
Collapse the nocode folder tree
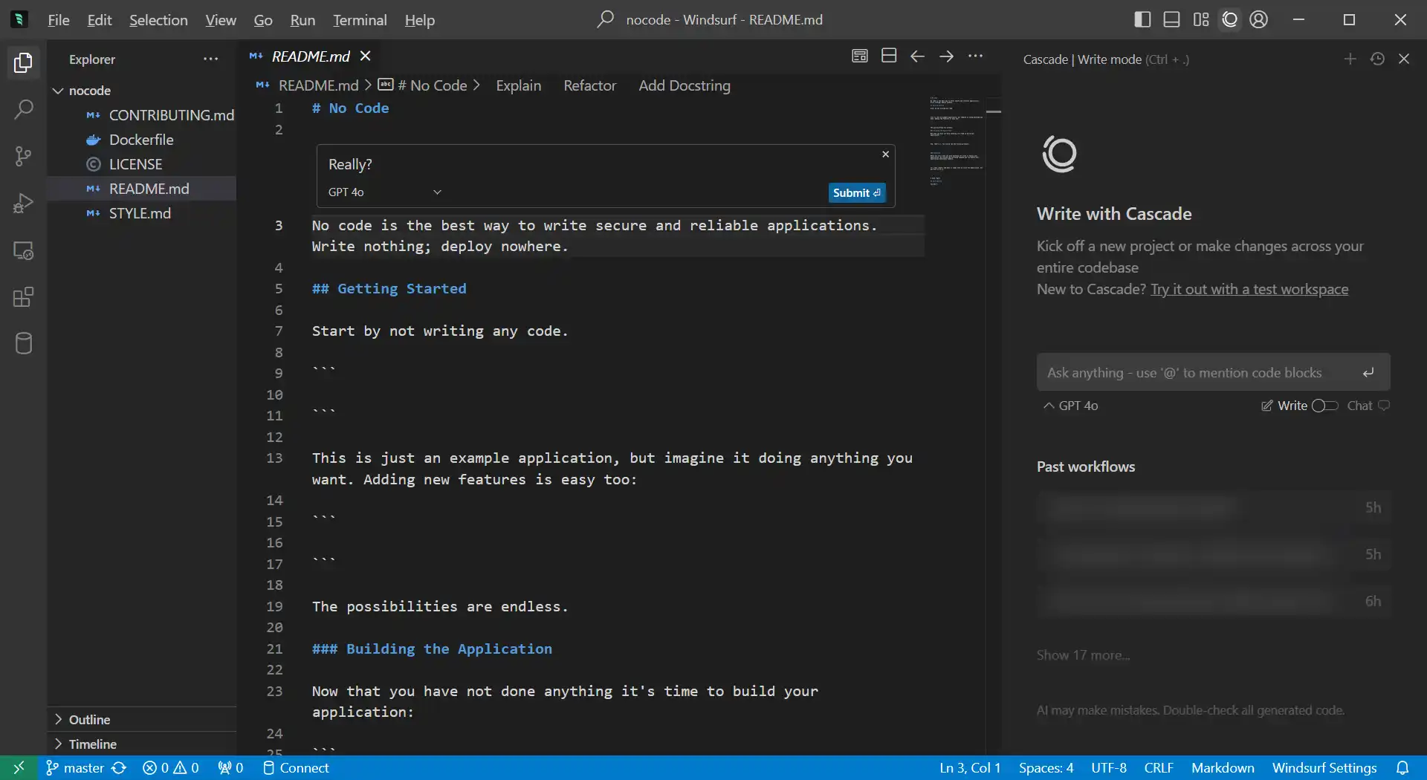point(58,91)
